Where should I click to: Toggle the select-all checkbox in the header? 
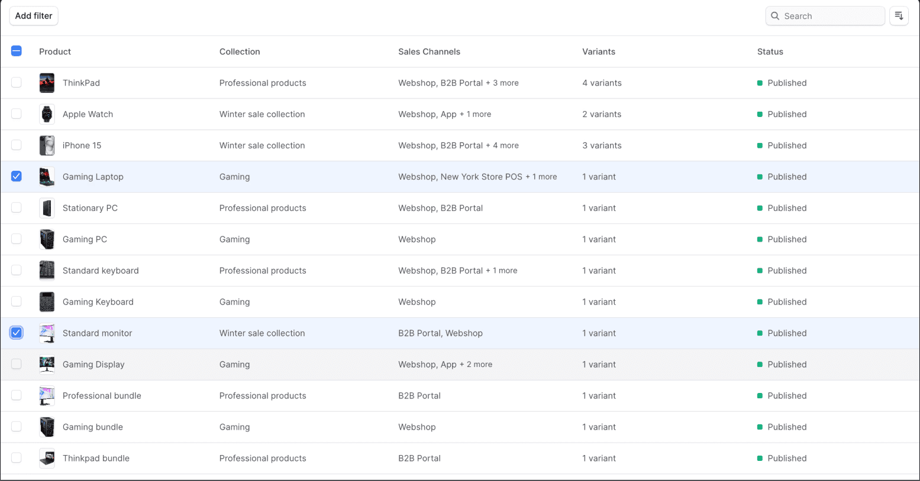(x=17, y=51)
